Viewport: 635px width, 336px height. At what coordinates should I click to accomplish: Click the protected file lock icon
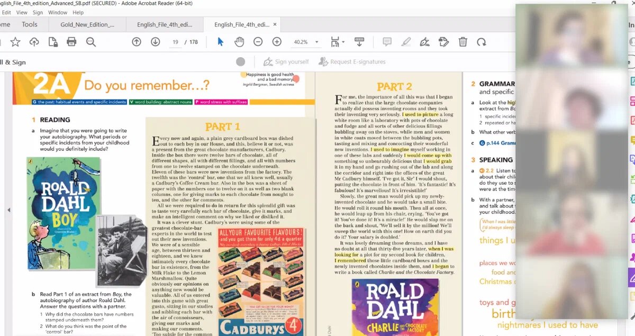tap(53, 42)
